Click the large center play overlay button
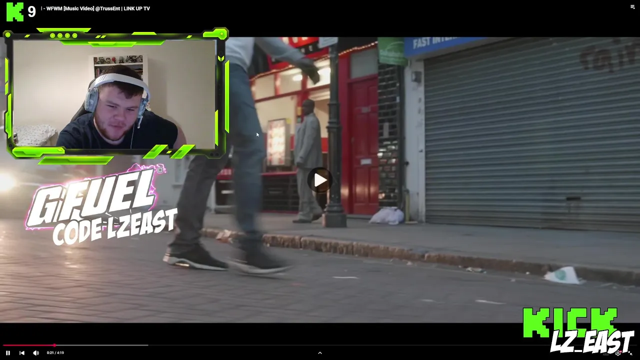 pos(320,180)
